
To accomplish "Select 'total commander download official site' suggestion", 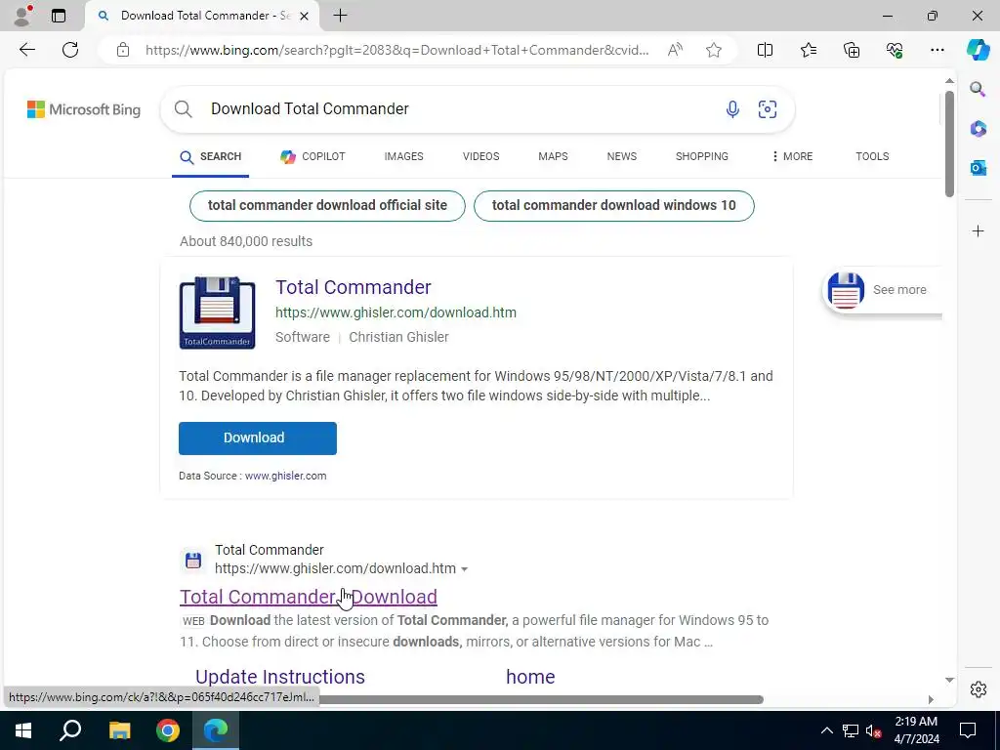I will click(327, 205).
